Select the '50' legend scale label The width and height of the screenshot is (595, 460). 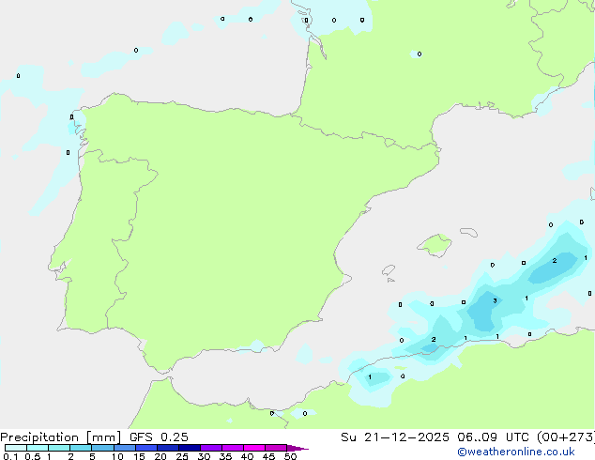(x=291, y=456)
